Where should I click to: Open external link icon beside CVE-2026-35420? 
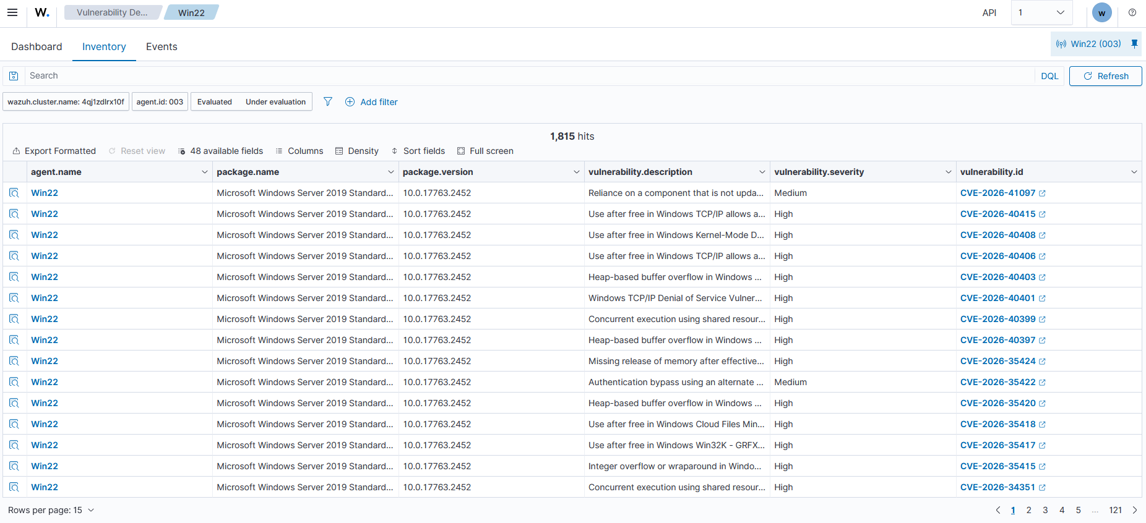coord(1042,404)
